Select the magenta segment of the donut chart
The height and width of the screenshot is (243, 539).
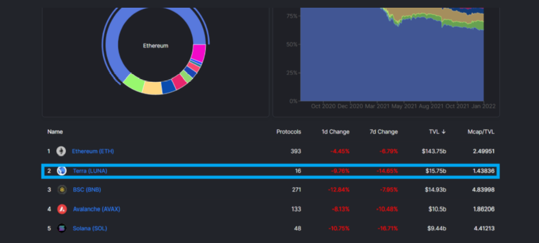[198, 53]
